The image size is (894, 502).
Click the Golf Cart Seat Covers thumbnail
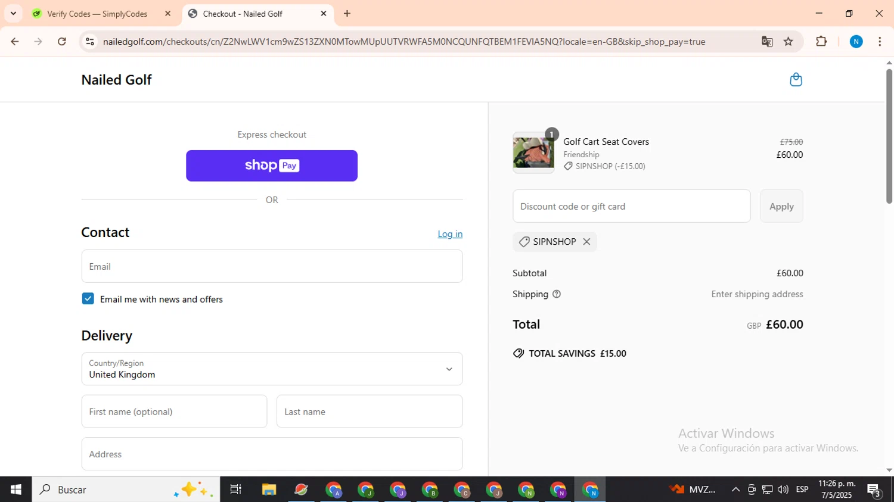pos(533,153)
